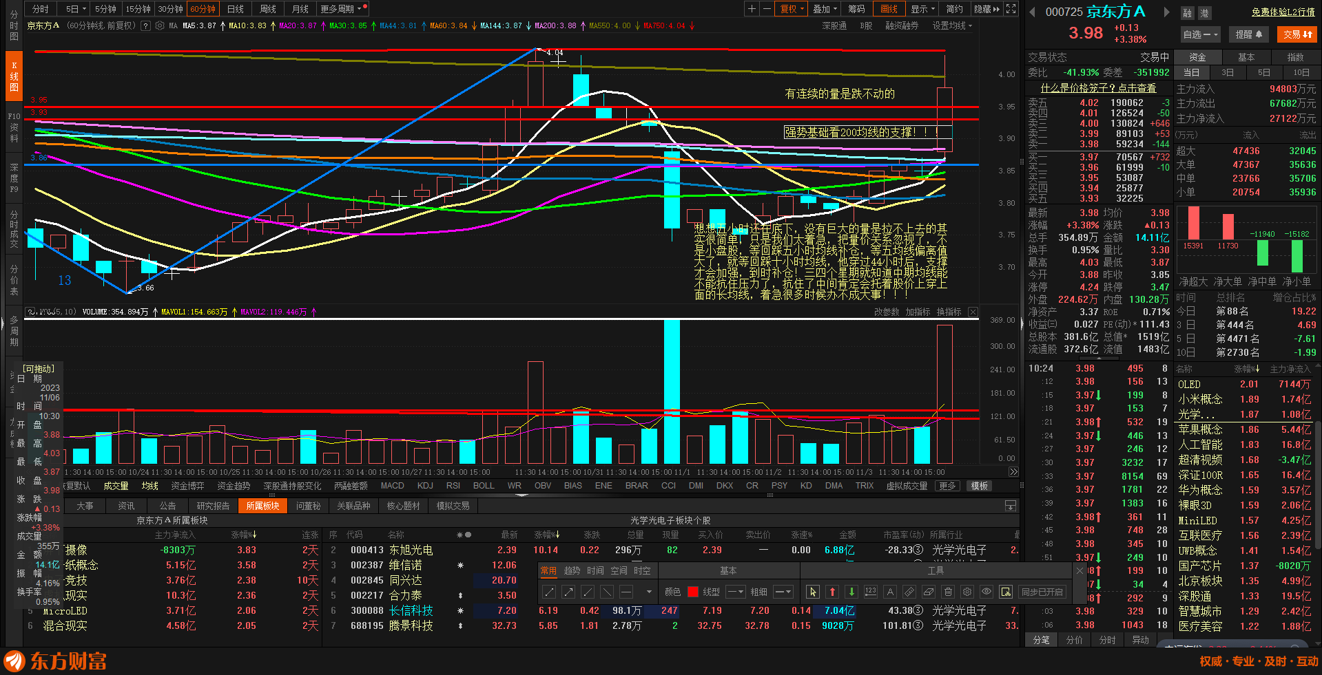The image size is (1322, 675).
Task: Open the red drawing color swatch
Action: click(693, 592)
